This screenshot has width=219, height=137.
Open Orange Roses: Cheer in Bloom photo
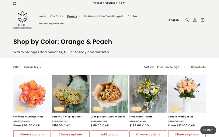coord(109,94)
